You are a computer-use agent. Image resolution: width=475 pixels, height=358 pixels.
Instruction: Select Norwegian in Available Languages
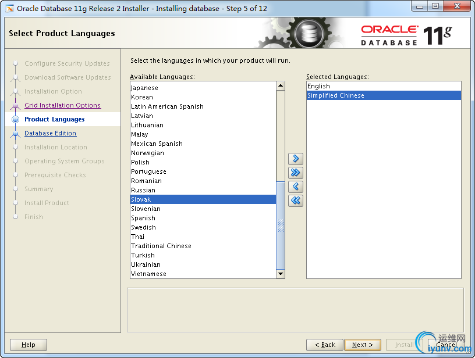pyautogui.click(x=203, y=153)
